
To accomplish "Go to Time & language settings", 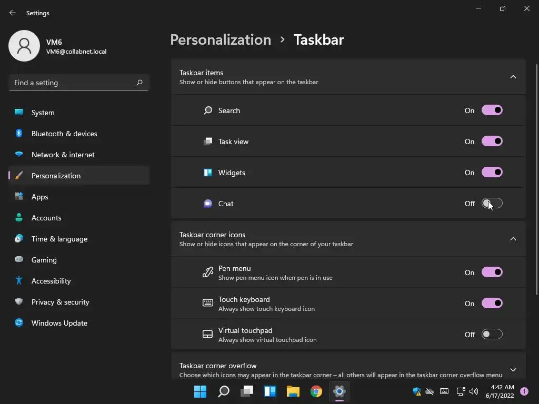I will (x=79, y=239).
